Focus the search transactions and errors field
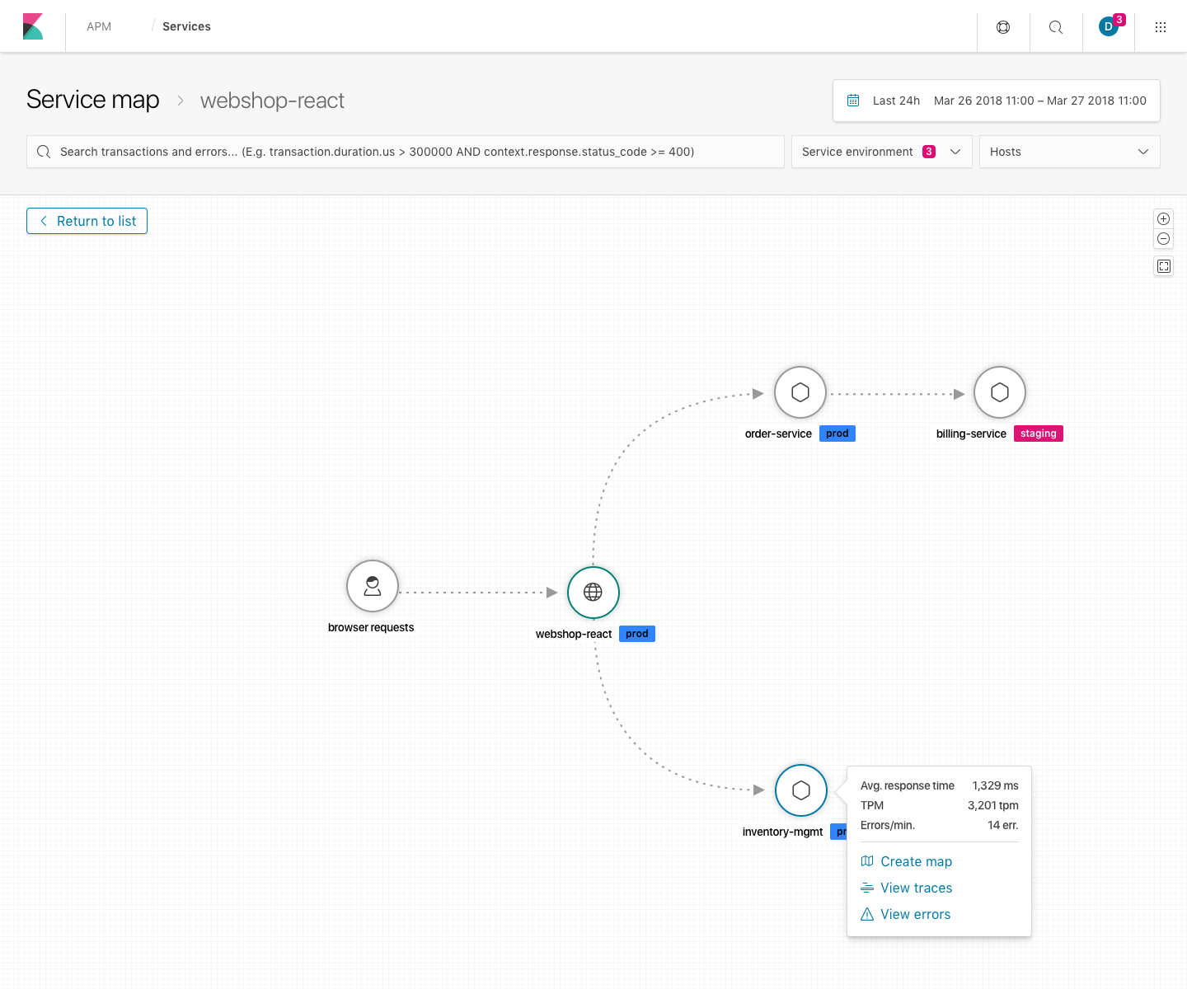The width and height of the screenshot is (1187, 989). click(406, 152)
